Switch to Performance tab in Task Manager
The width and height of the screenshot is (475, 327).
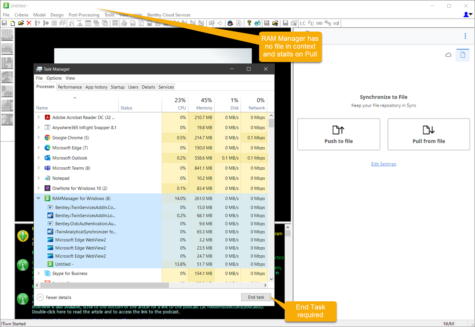(70, 87)
